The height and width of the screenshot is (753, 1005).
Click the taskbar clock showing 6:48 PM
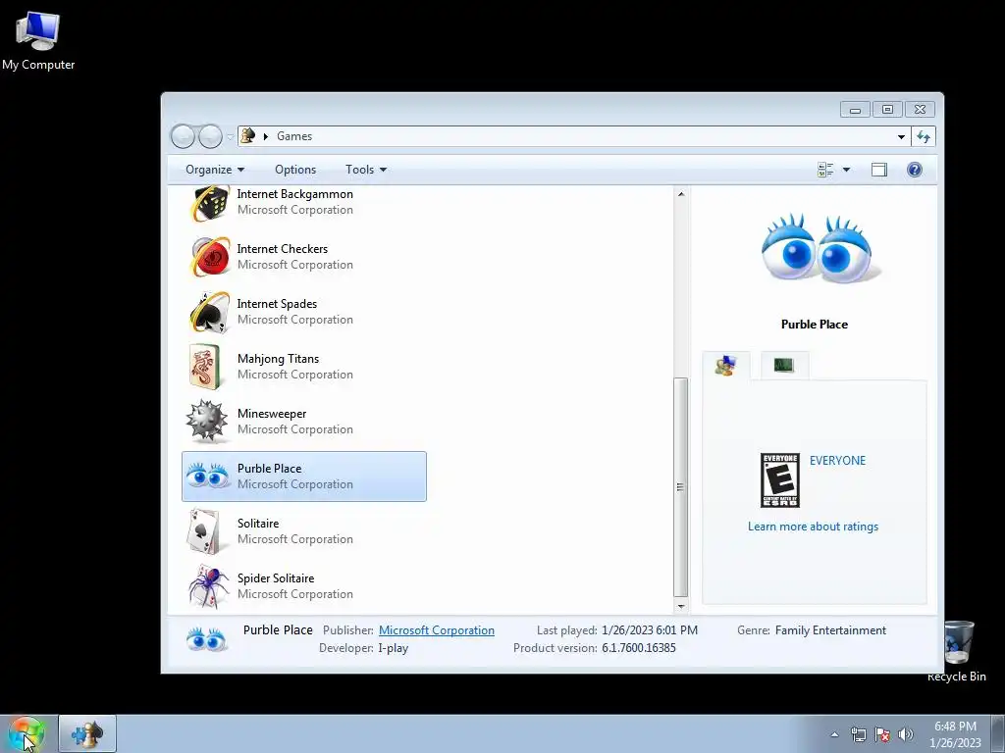pyautogui.click(x=955, y=734)
